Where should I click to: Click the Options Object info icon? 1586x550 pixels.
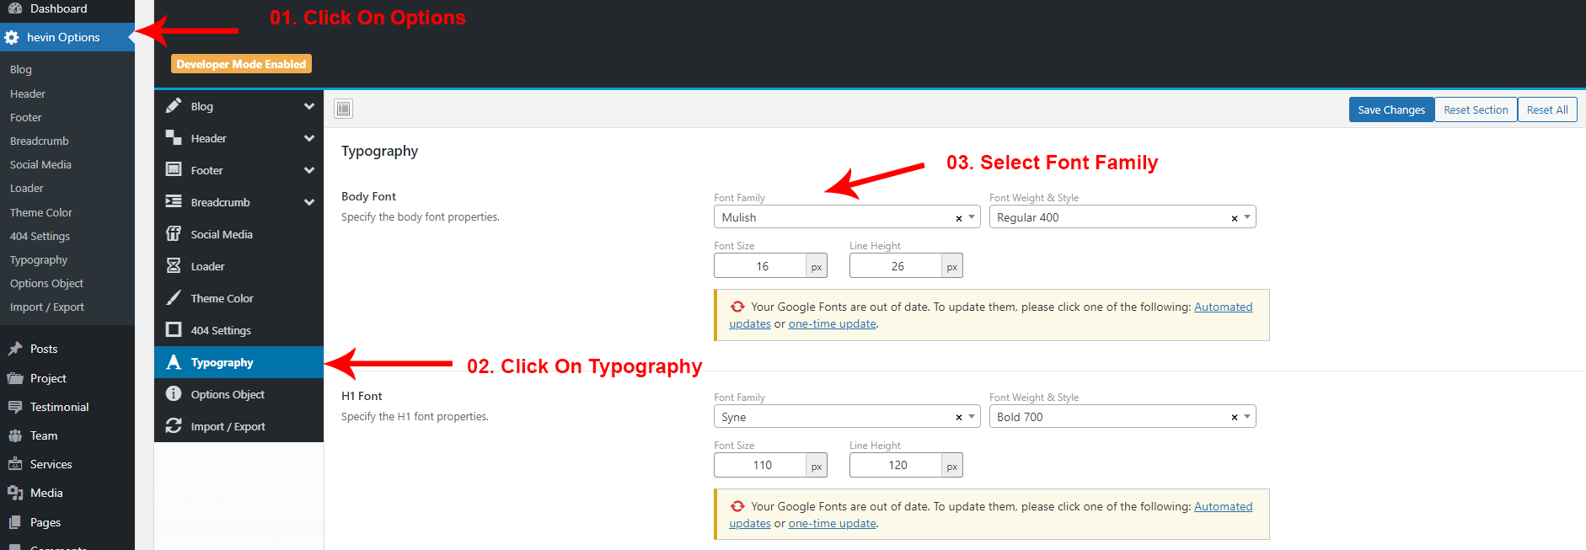(174, 394)
